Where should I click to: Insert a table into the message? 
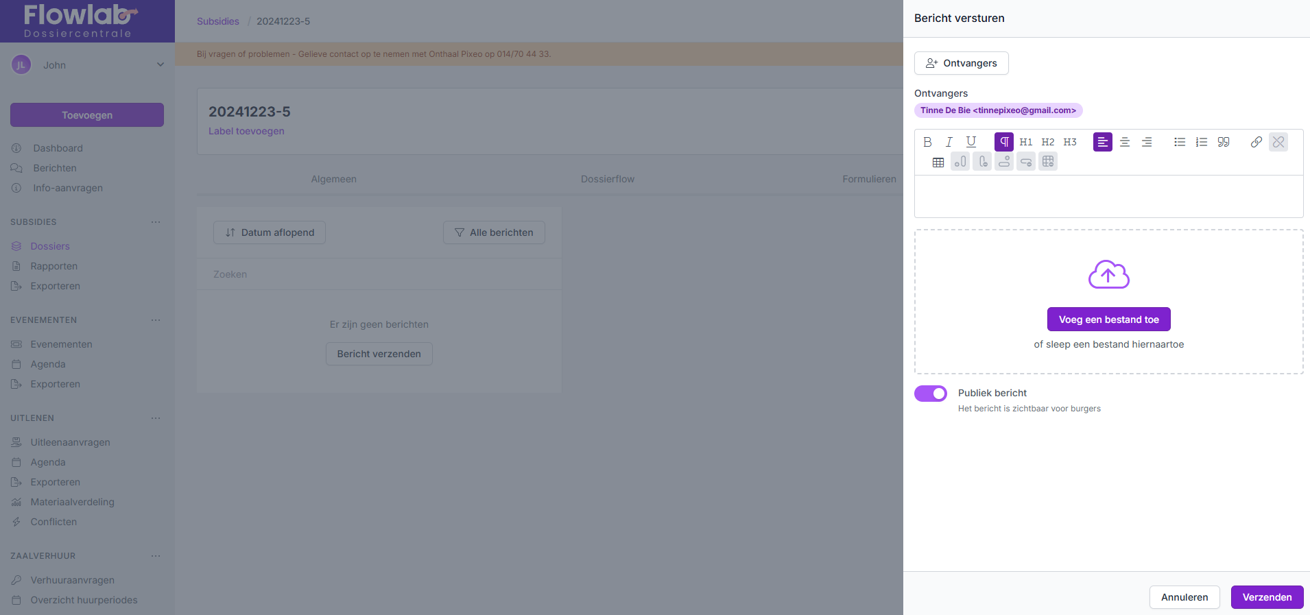coord(938,162)
